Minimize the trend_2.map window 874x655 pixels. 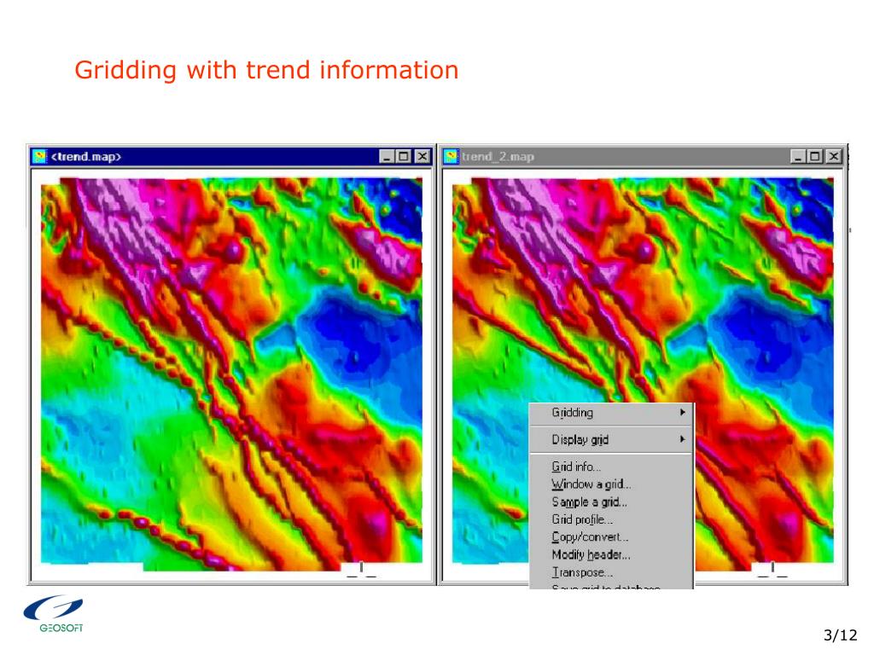pyautogui.click(x=798, y=157)
